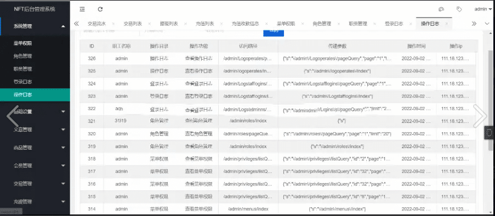Screen dimensions: 495x216
Task: Click the ID cell 320
Action: tap(92, 134)
